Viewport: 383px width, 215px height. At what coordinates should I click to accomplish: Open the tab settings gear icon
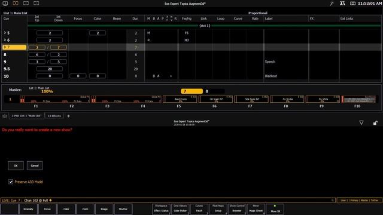(5, 116)
